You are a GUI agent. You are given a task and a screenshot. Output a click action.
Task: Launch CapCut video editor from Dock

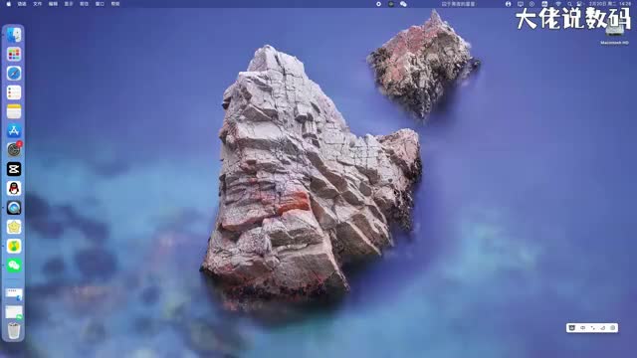(x=14, y=169)
